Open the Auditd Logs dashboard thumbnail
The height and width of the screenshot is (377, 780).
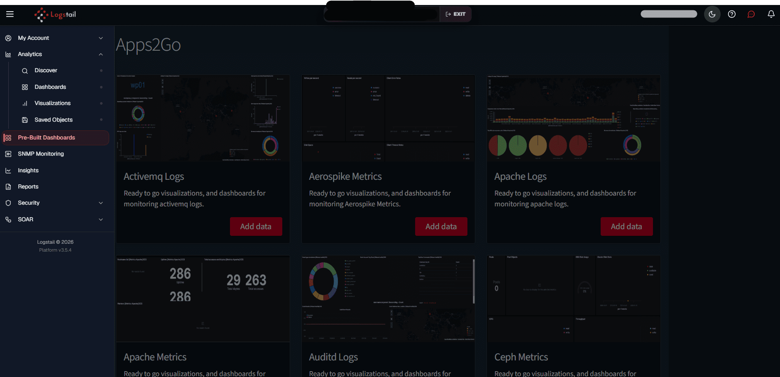(388, 299)
